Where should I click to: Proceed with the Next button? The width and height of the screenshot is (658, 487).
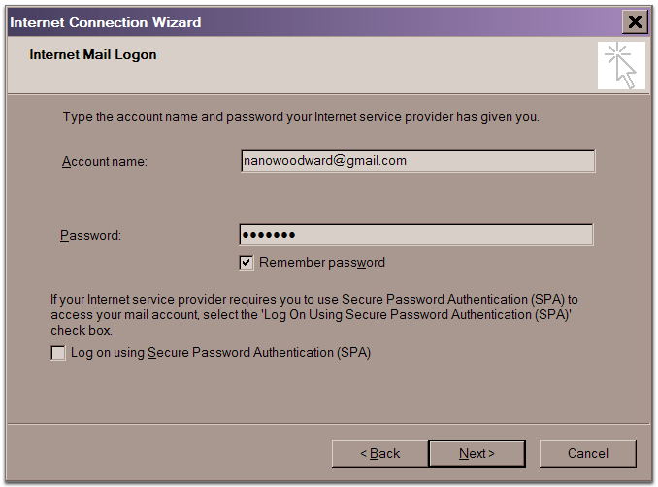pos(477,453)
